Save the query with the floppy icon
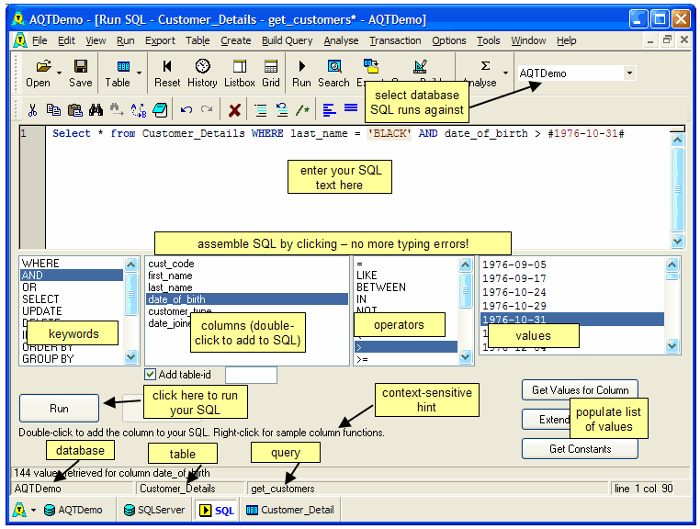The image size is (700, 529). 81,66
